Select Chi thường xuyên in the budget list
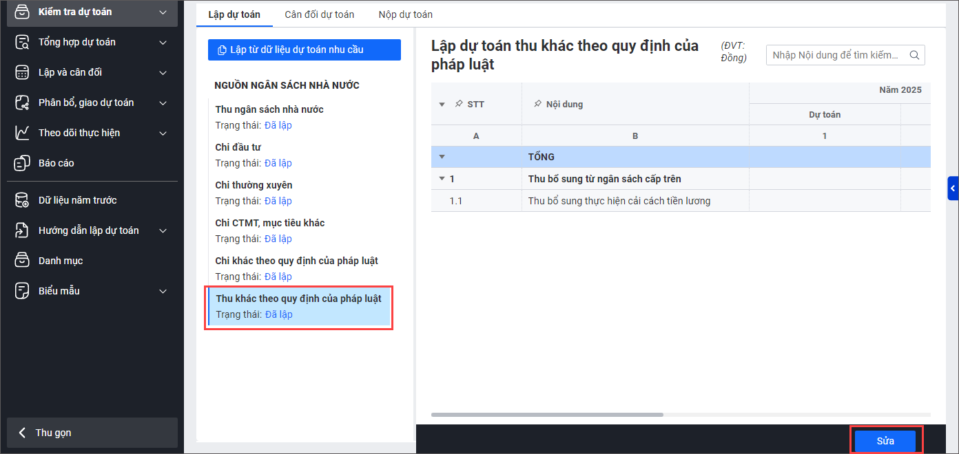 click(x=254, y=185)
